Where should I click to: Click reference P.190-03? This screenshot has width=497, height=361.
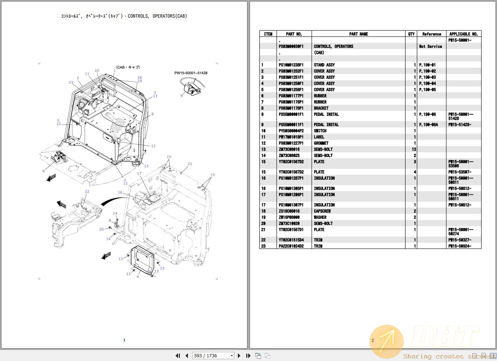(428, 78)
